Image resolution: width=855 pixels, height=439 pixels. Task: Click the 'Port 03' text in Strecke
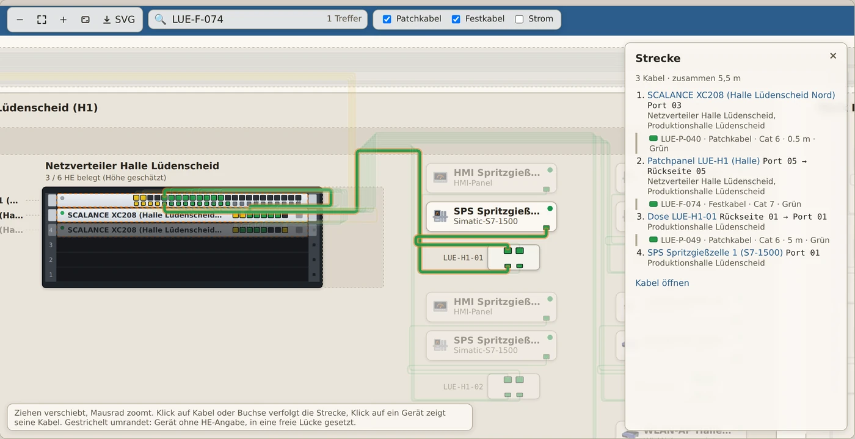(664, 106)
